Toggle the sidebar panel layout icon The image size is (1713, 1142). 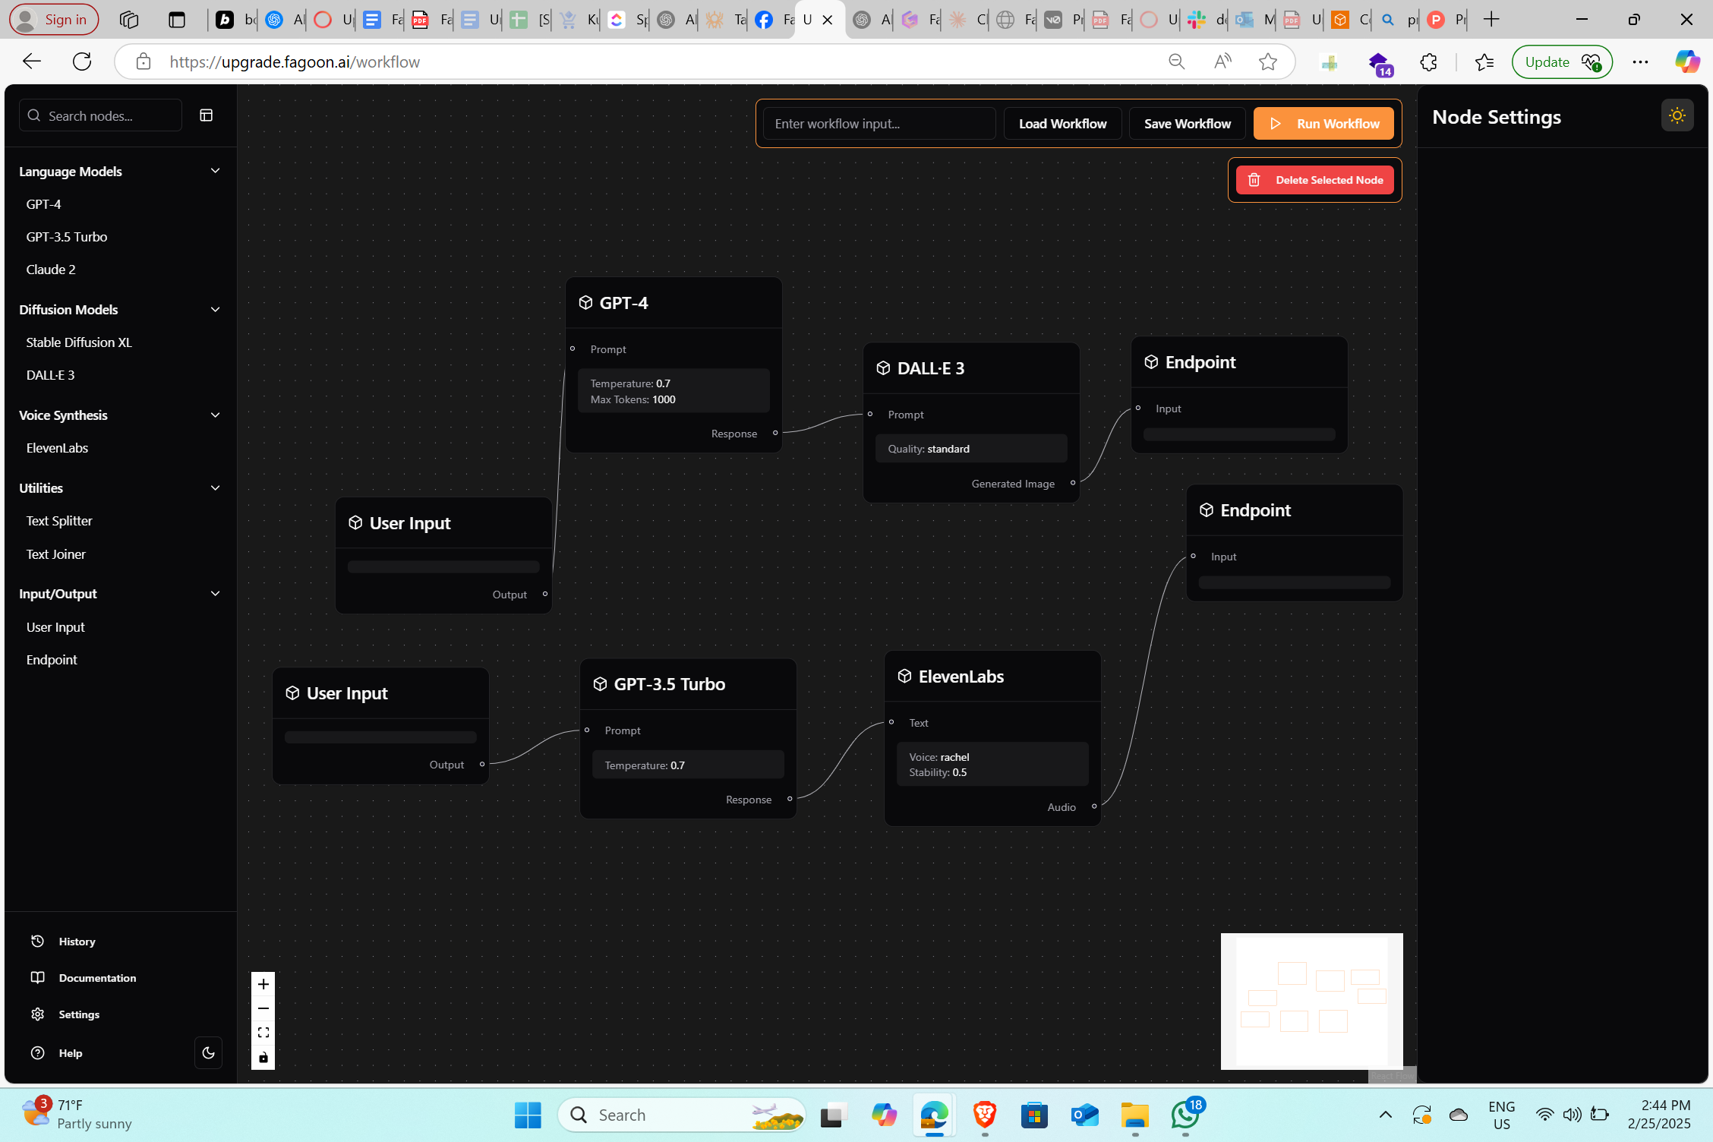[206, 115]
